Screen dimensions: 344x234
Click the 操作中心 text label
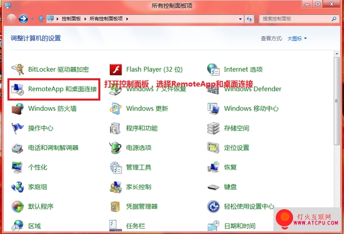41,128
